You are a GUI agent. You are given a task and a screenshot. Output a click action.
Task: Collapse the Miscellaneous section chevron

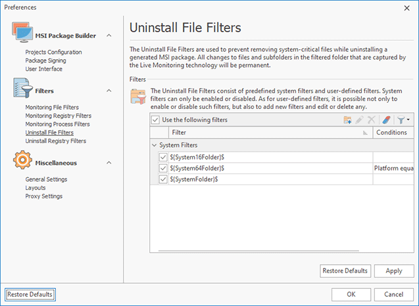tap(109, 163)
